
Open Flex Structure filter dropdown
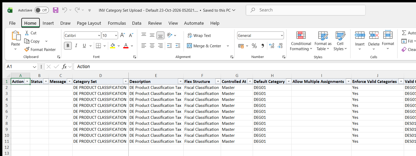tap(218, 82)
